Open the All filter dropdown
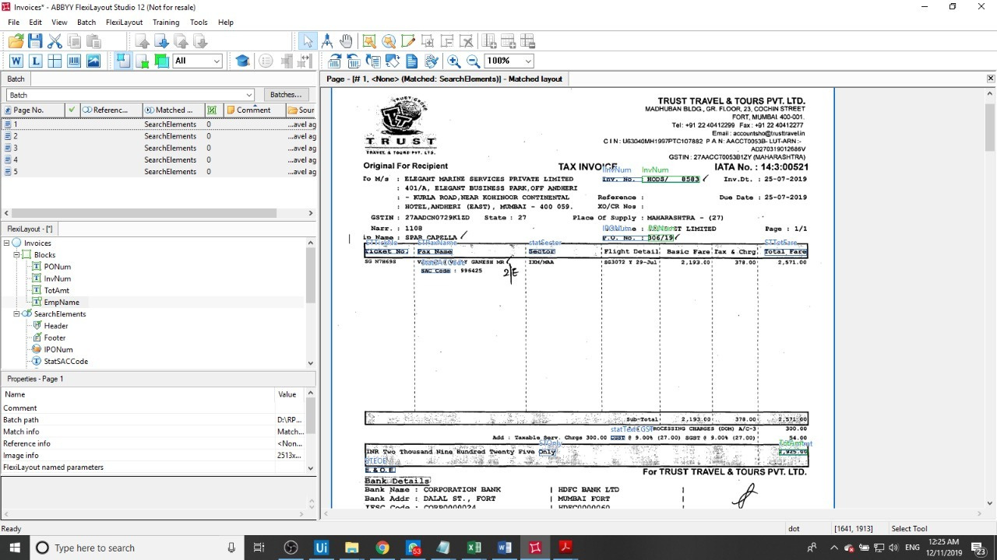The height and width of the screenshot is (560, 997). click(x=217, y=61)
